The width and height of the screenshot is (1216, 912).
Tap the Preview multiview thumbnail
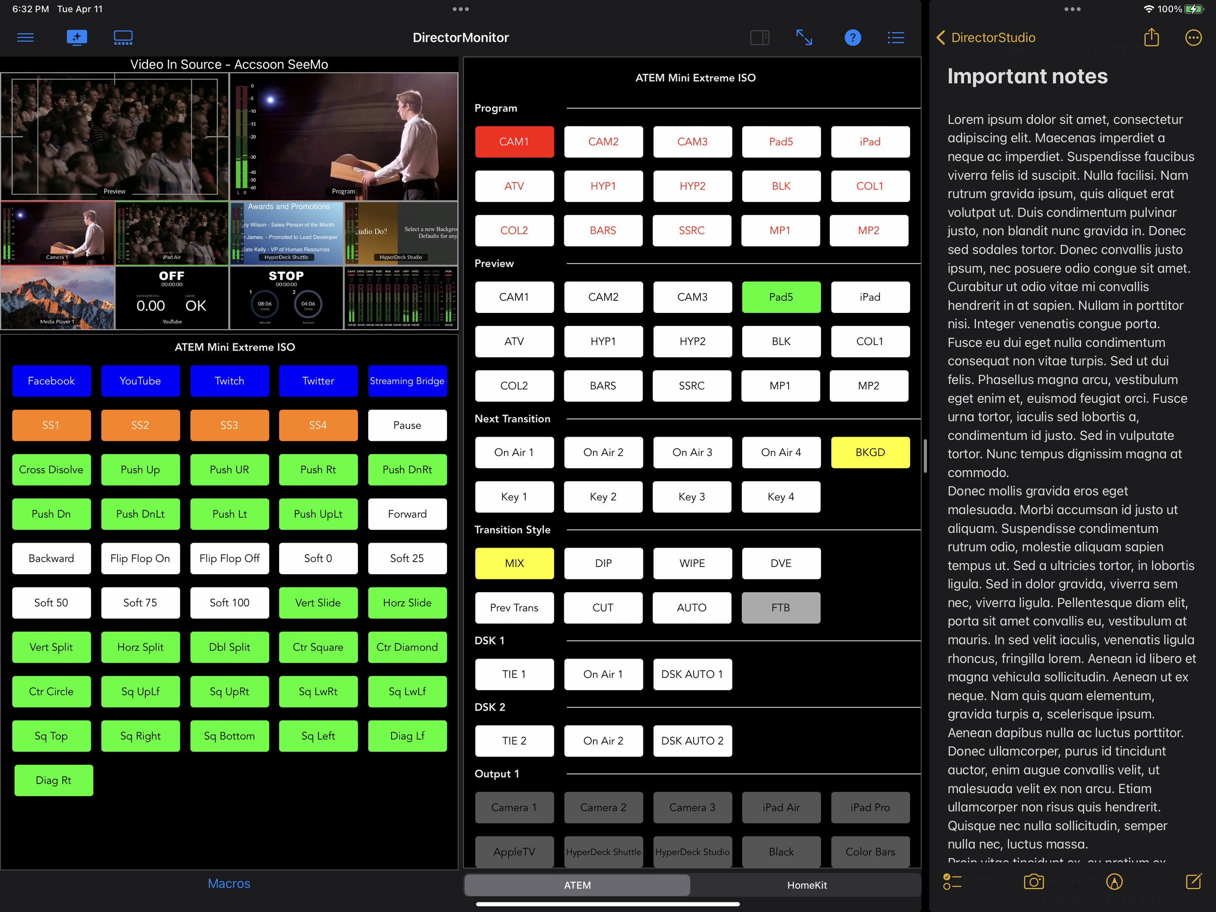click(114, 136)
